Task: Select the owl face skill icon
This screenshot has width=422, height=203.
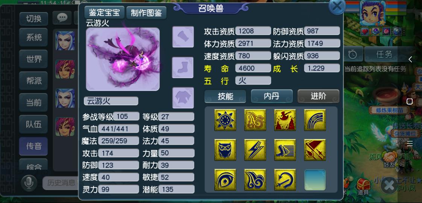Action: [x=225, y=150]
